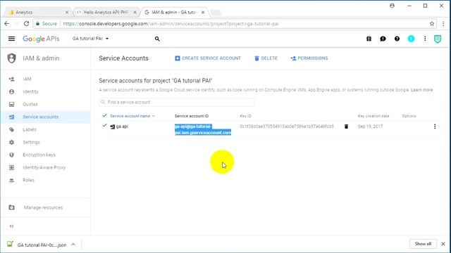The width and height of the screenshot is (451, 253).
Task: Click the IAM & admin shield icon
Action: pos(11,58)
